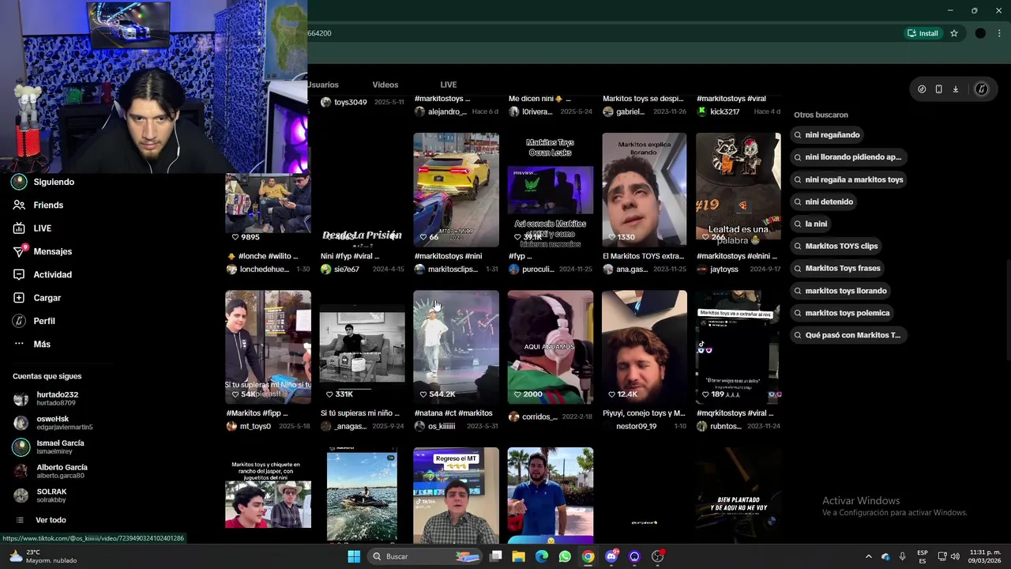Open WhatsApp from the taskbar
1011x569 pixels.
point(565,556)
